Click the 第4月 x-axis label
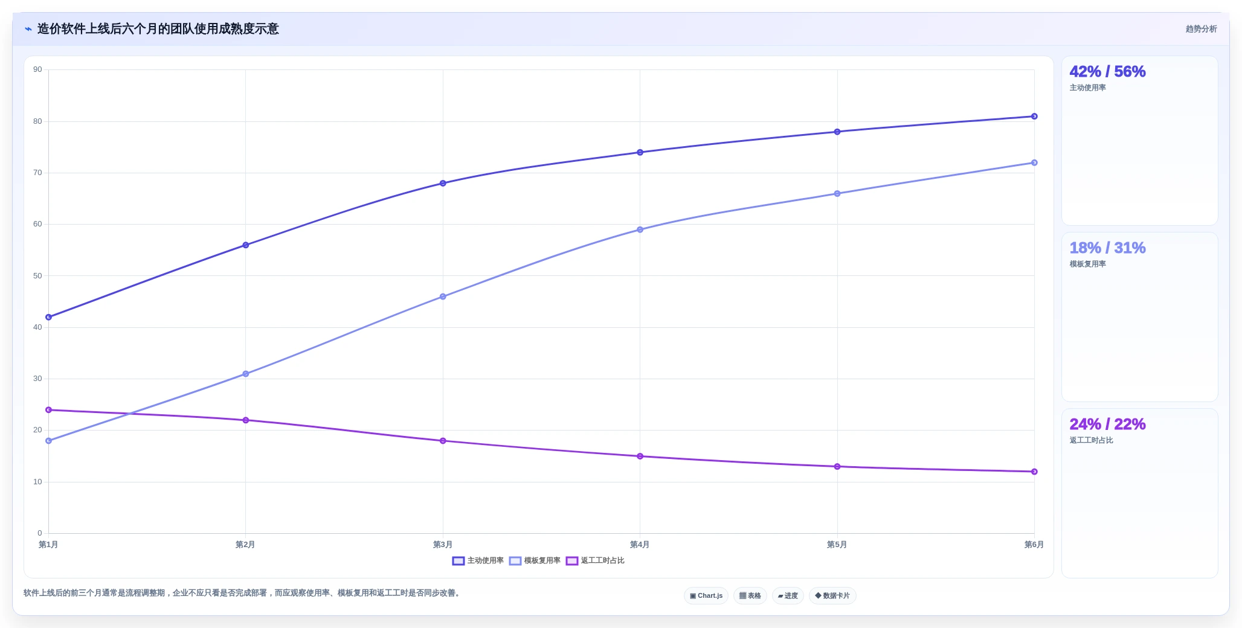Screen dimensions: 1242x628 click(x=640, y=545)
